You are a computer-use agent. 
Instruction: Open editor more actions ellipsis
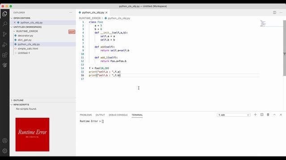(281, 12)
